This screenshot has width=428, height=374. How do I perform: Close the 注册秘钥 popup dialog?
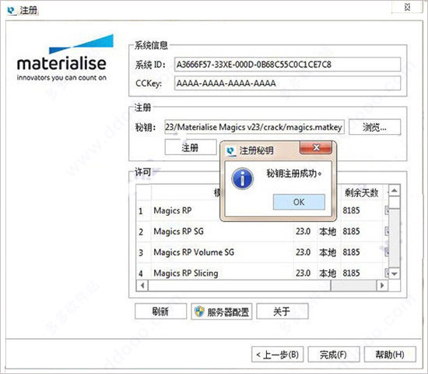pos(316,148)
